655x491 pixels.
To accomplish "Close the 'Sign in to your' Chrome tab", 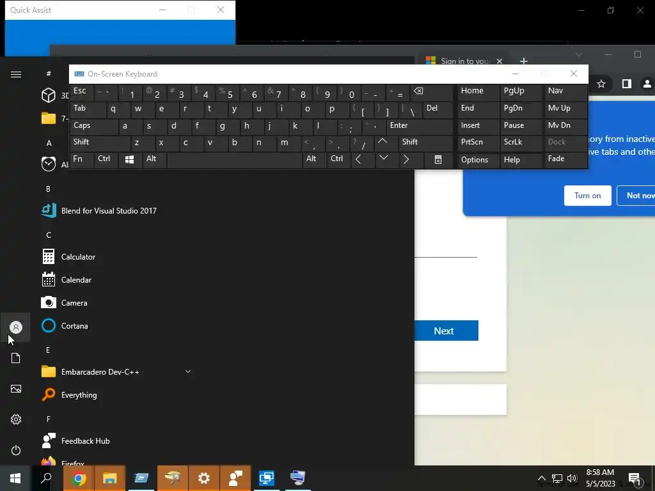I will point(499,61).
